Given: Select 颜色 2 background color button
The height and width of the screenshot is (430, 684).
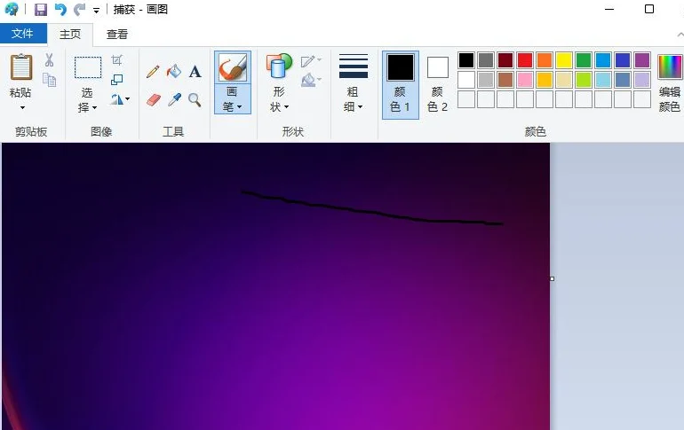Looking at the screenshot, I should click(438, 84).
